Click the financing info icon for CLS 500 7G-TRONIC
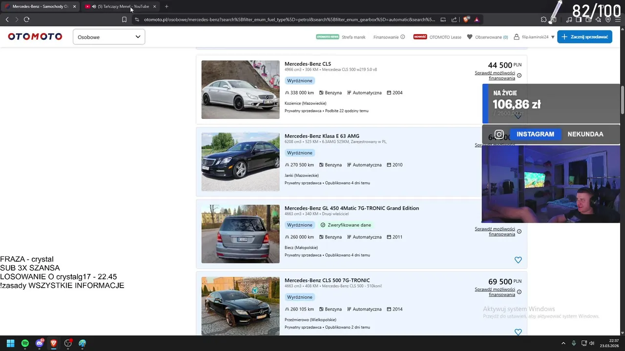 tap(519, 292)
